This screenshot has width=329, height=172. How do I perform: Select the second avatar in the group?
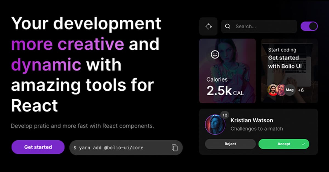[x=281, y=90]
